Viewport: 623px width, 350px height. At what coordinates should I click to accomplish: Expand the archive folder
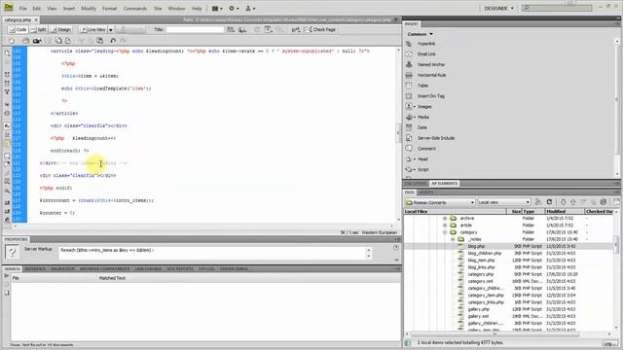pos(445,218)
